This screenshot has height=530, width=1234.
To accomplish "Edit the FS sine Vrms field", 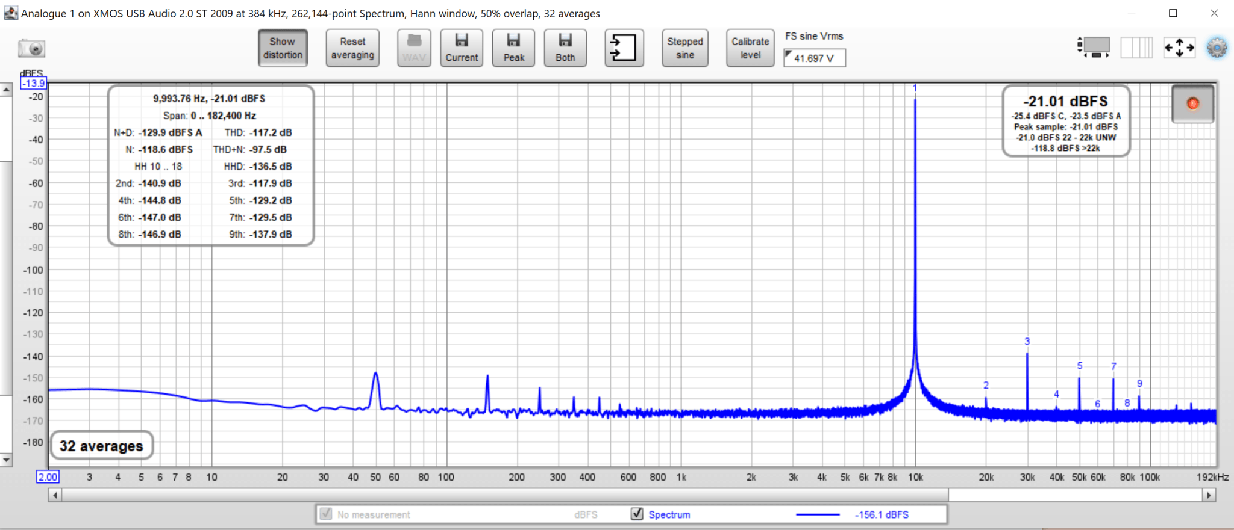I will coord(815,58).
